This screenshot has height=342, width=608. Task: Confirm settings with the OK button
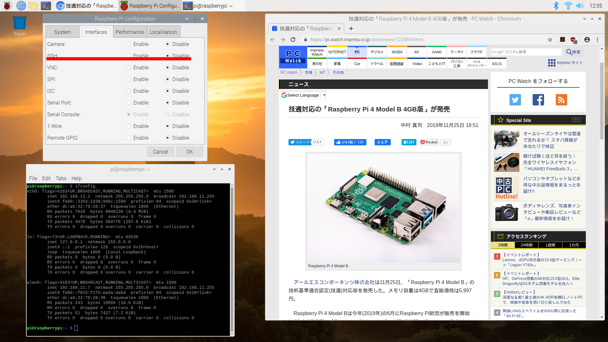click(189, 151)
